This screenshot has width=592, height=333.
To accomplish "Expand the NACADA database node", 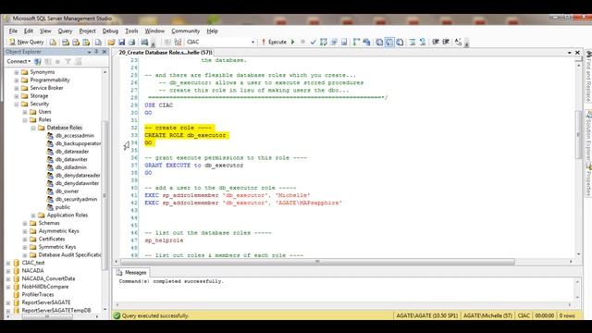I will tap(8, 271).
